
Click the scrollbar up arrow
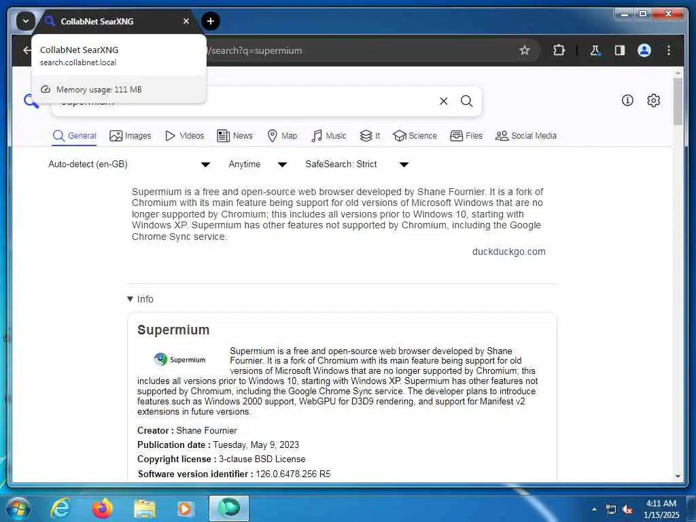[678, 72]
